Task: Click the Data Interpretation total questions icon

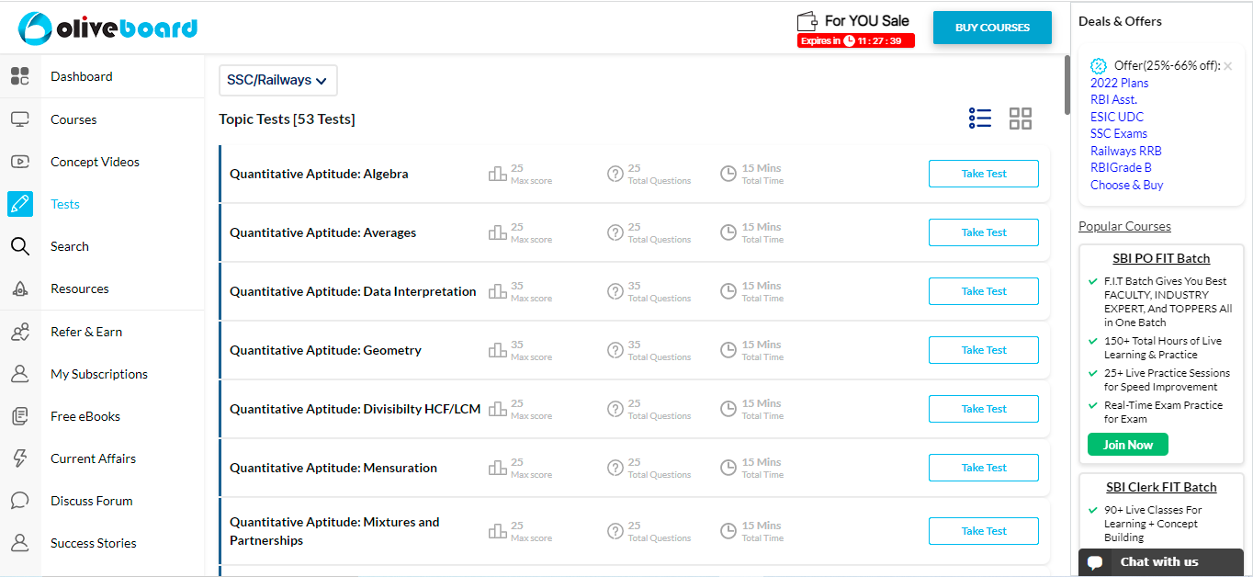Action: [x=615, y=291]
